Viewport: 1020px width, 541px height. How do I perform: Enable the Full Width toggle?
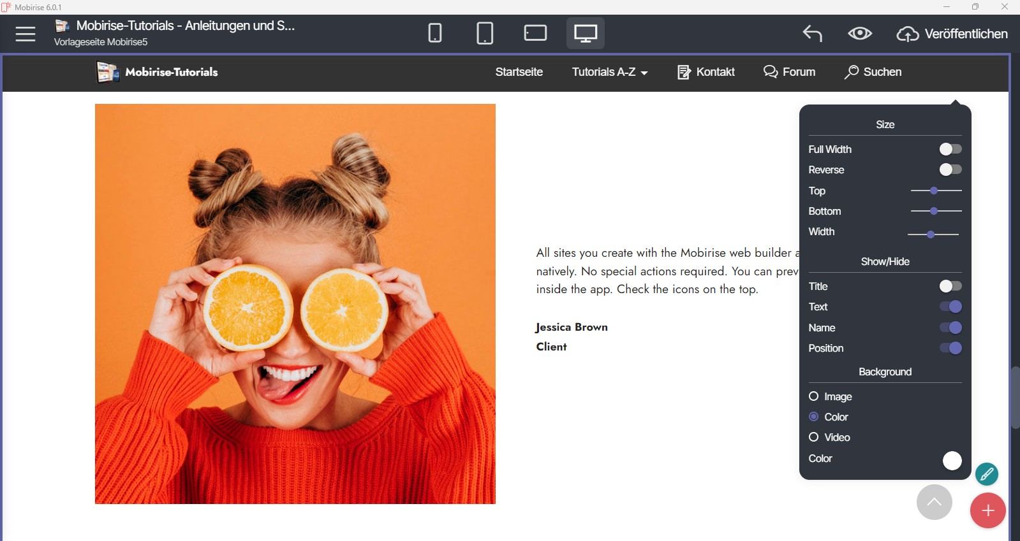tap(950, 149)
